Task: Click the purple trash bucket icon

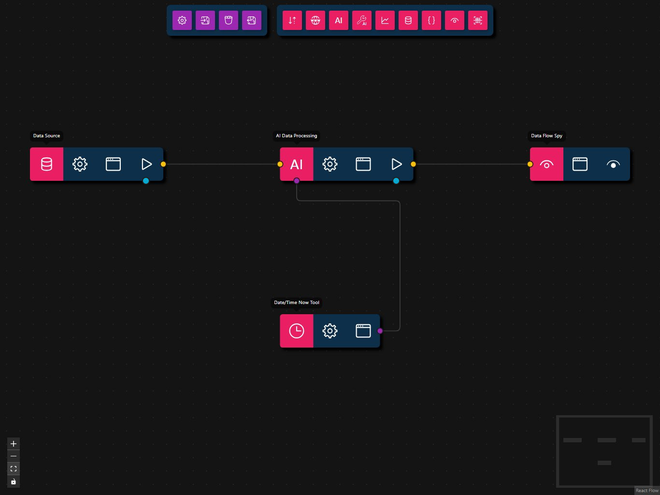Action: 229,20
